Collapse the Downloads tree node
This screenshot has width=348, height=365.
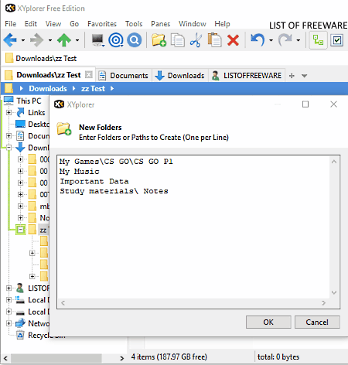(9, 148)
